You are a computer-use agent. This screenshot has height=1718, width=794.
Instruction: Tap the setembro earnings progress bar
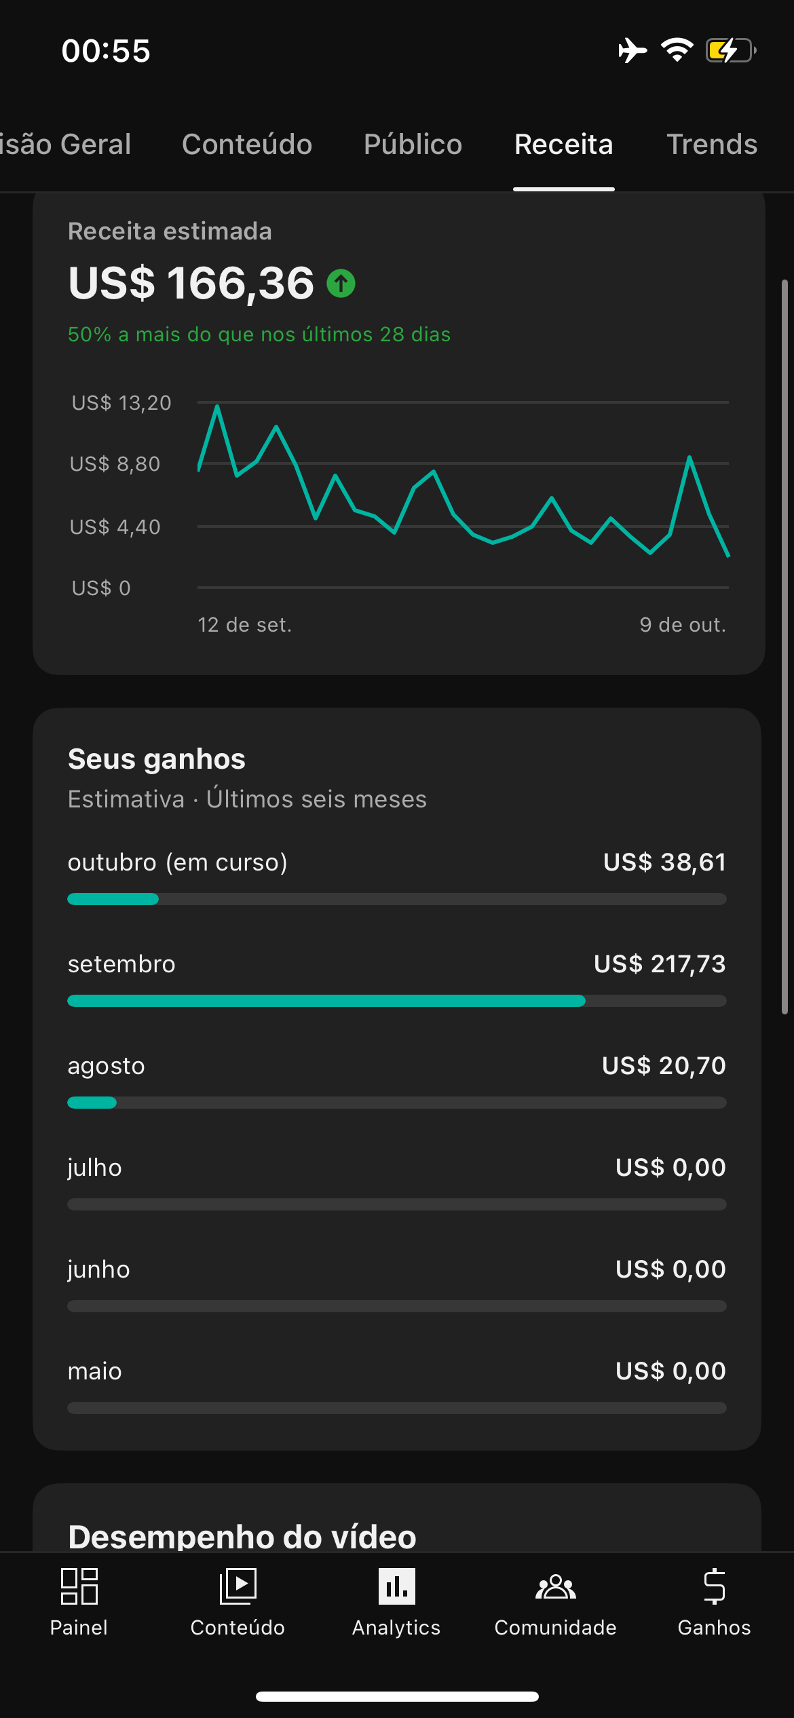(x=396, y=1001)
